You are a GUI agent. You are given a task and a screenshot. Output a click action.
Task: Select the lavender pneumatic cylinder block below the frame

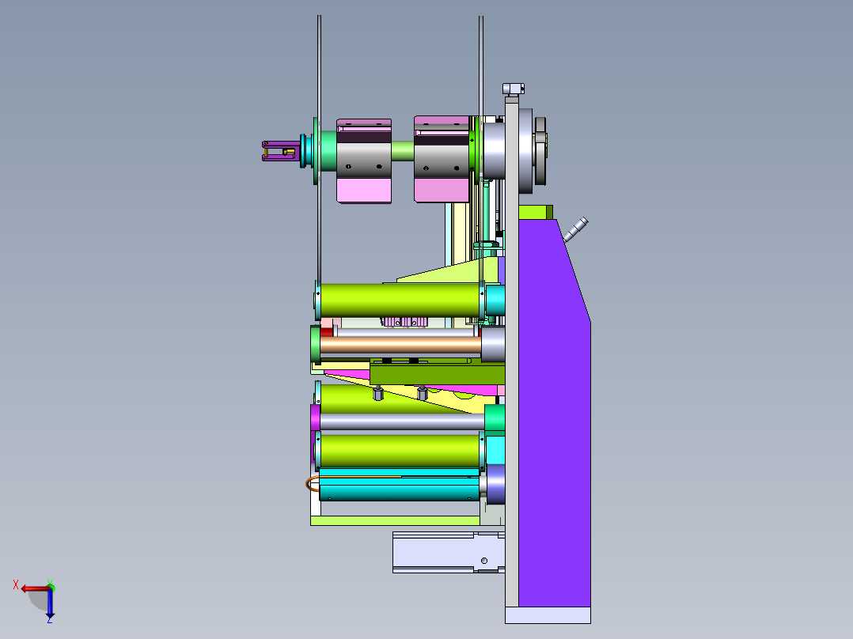[448, 552]
